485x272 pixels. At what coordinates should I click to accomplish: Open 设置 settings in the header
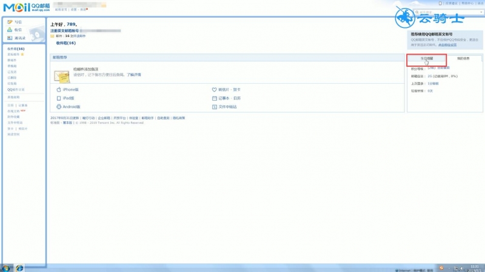click(73, 10)
